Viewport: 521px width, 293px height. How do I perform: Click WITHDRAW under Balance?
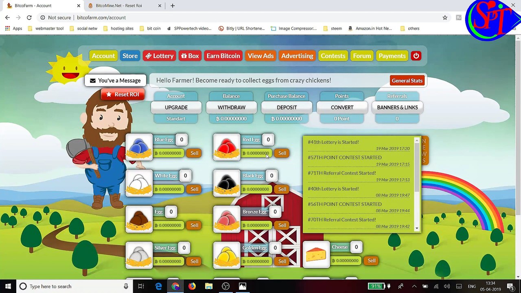[232, 107]
